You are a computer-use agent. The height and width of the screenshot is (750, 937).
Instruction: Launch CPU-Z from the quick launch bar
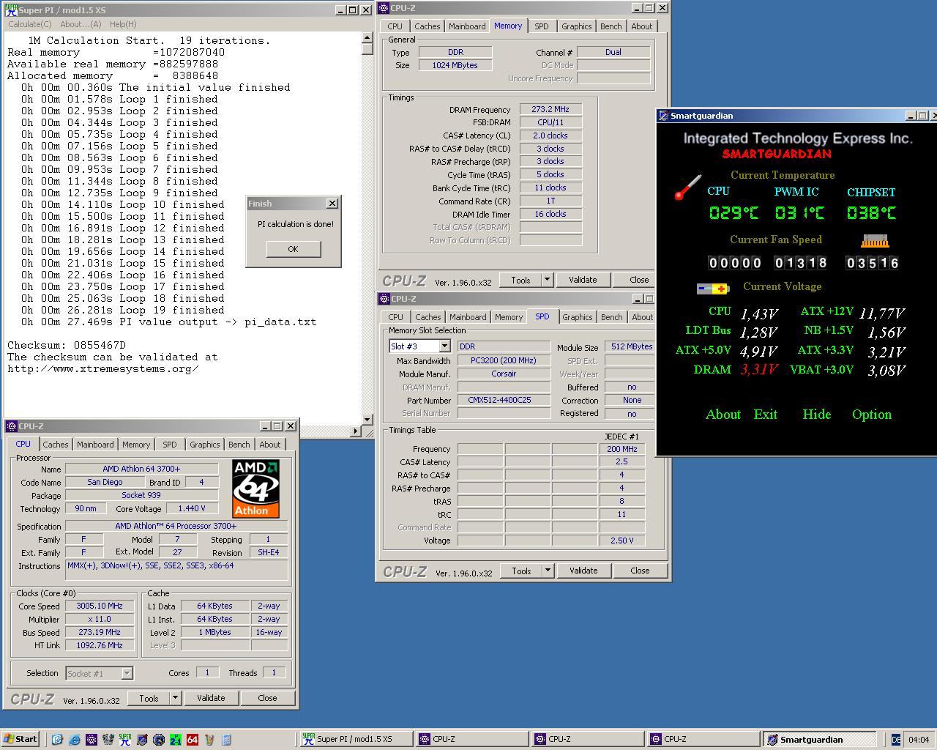(92, 740)
